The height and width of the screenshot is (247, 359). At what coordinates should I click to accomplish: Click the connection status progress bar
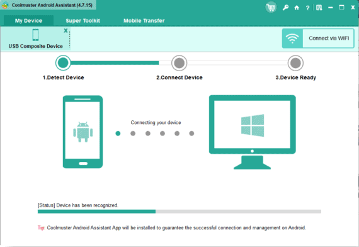point(179,212)
